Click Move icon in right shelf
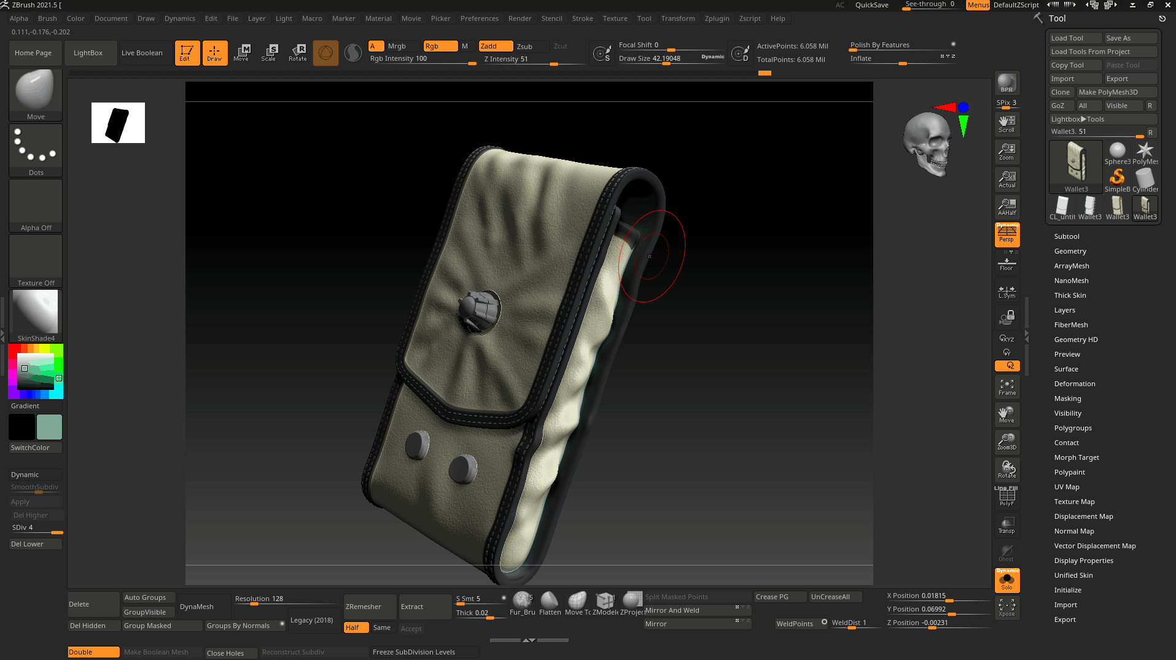The height and width of the screenshot is (660, 1176). point(1007,414)
